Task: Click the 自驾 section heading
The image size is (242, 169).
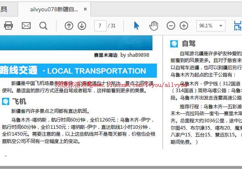Action: point(188,44)
